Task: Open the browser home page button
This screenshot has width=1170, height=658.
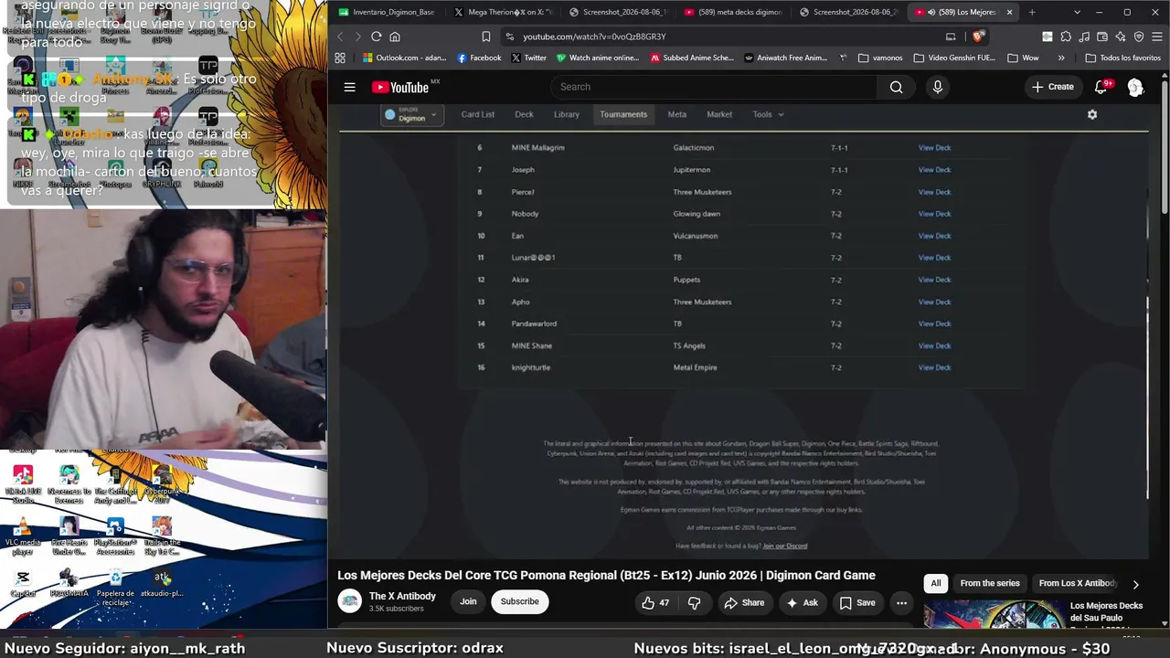Action: point(395,37)
